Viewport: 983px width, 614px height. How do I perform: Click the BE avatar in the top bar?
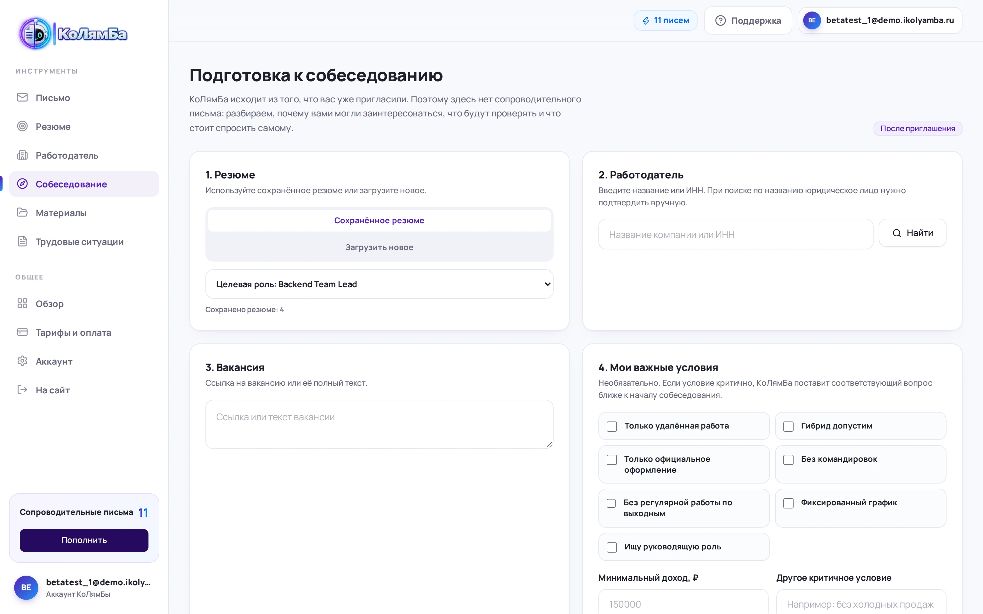[811, 20]
